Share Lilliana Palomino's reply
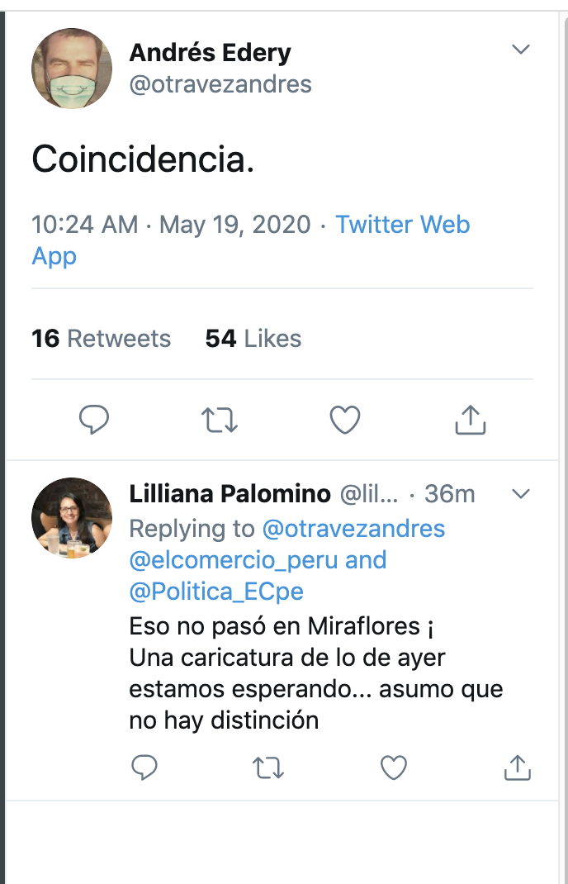The image size is (568, 884). pyautogui.click(x=517, y=768)
